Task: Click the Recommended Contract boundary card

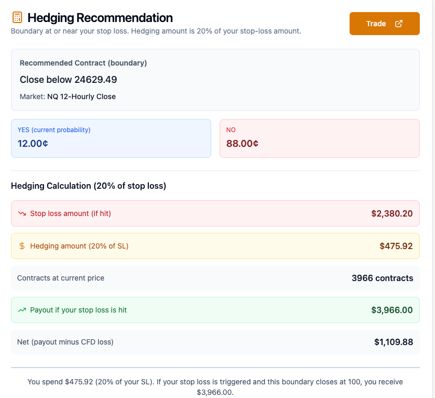Action: click(x=215, y=79)
